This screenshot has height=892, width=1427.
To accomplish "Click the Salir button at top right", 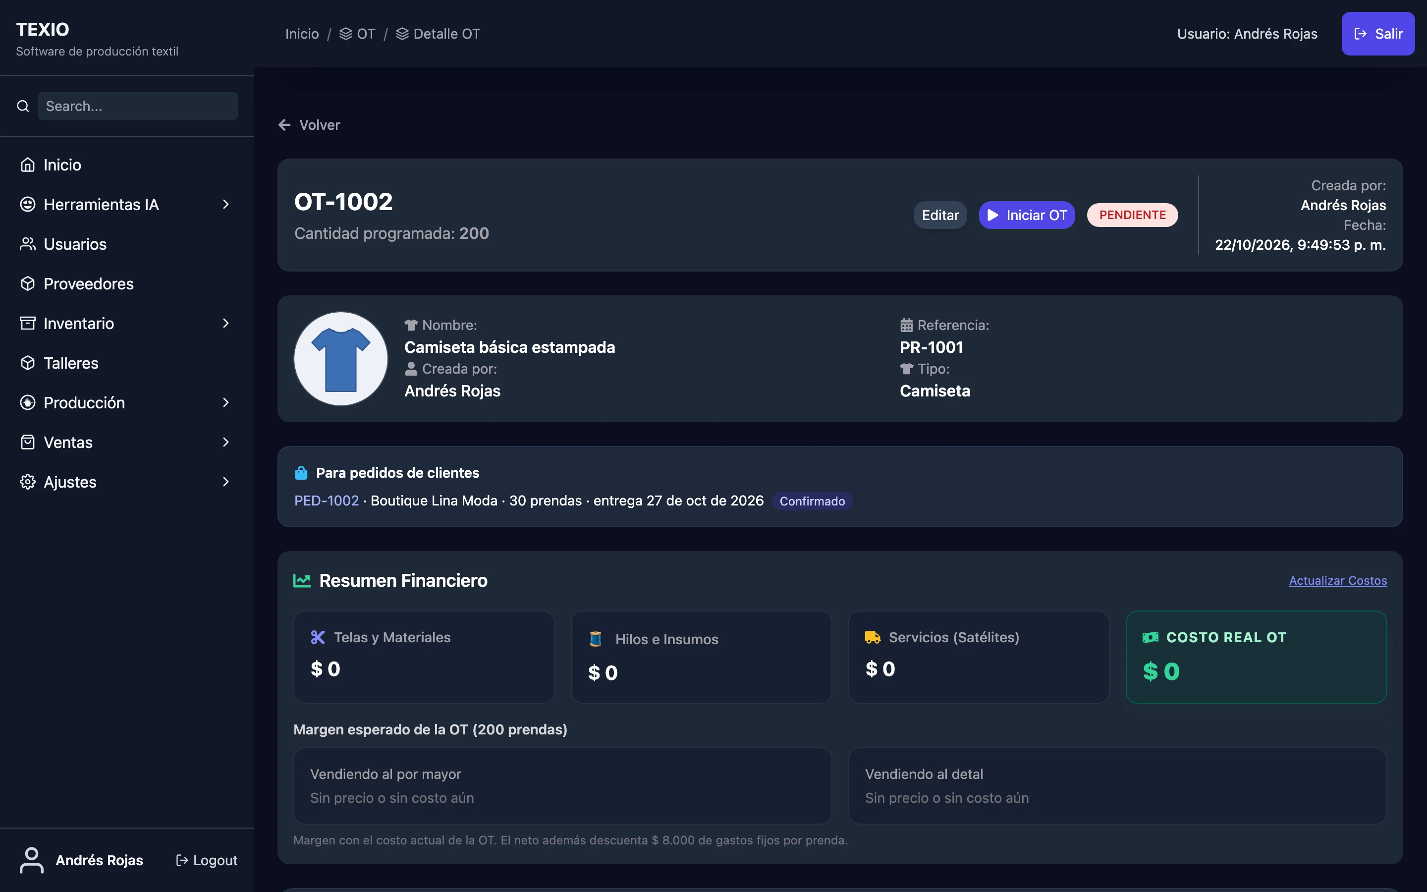I will [x=1378, y=34].
